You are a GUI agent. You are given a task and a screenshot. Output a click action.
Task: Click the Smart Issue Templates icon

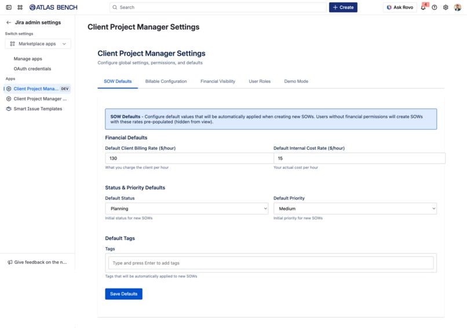tap(9, 109)
